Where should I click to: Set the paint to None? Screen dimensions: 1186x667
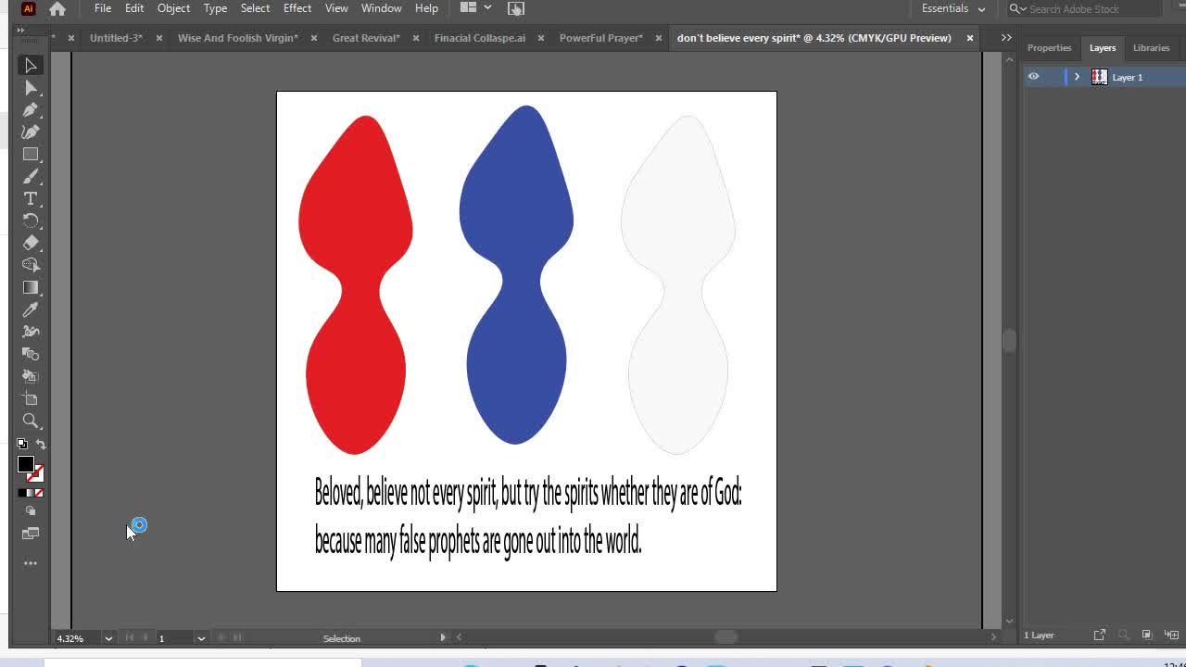[39, 493]
